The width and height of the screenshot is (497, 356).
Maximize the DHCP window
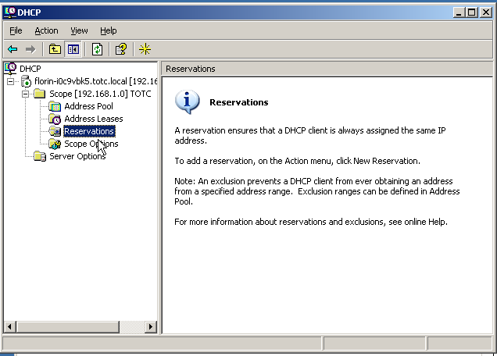472,12
